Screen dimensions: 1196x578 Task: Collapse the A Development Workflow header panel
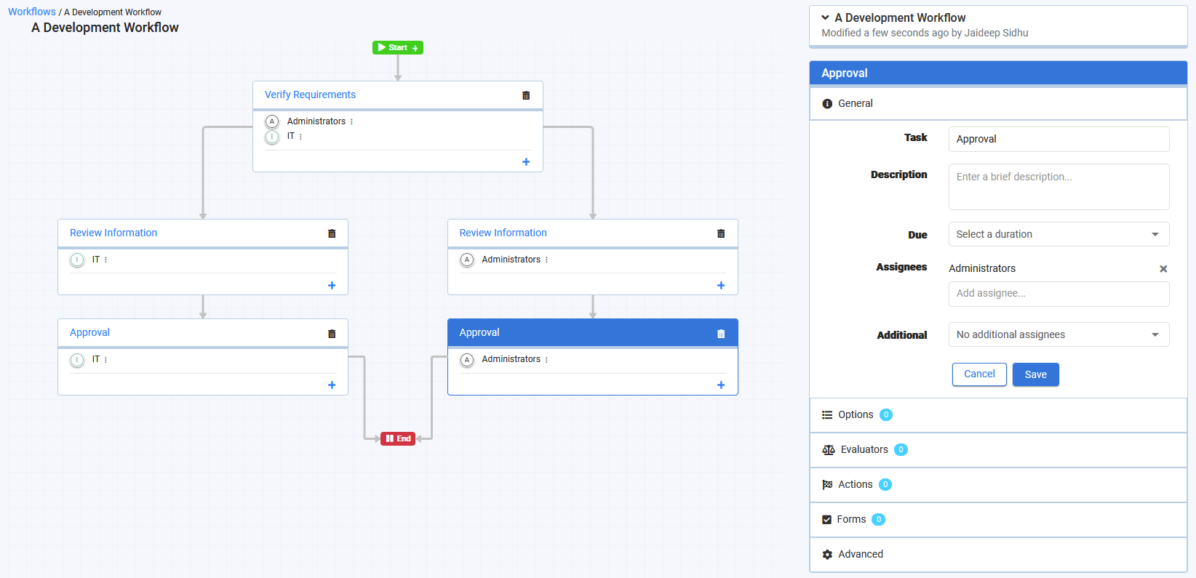coord(825,17)
